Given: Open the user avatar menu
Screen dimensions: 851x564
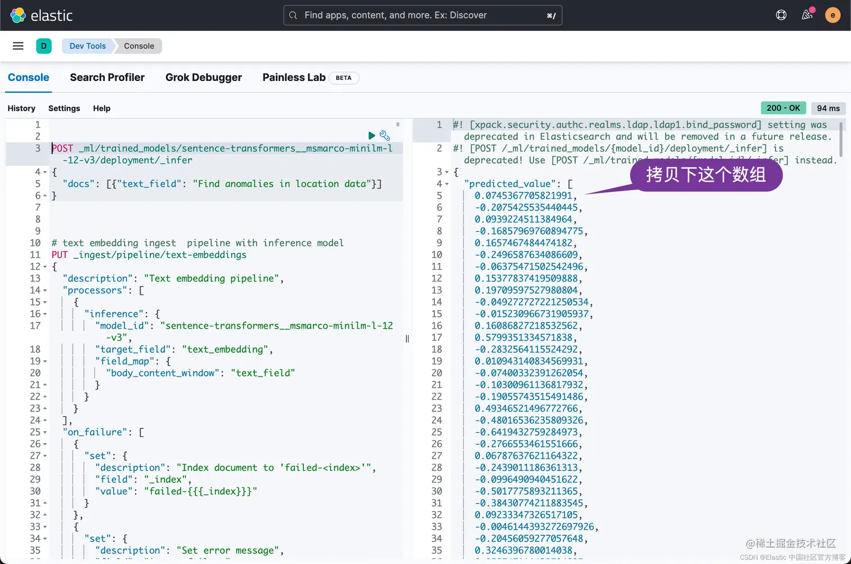Looking at the screenshot, I should click(832, 15).
